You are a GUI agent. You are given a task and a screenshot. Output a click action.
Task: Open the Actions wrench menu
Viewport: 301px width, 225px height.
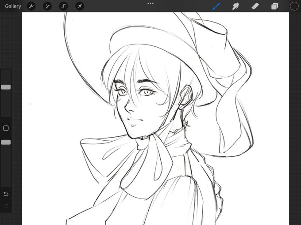coord(31,6)
